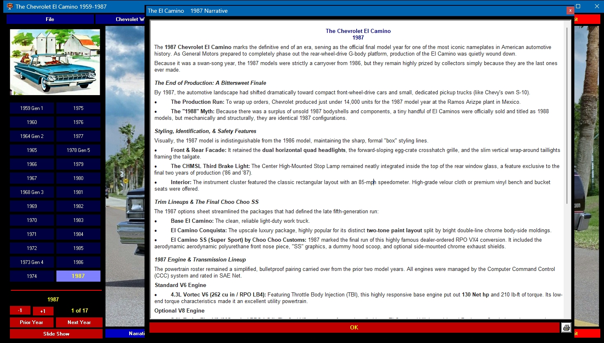
Task: Click the '1 of 17' slide counter
Action: (79, 310)
